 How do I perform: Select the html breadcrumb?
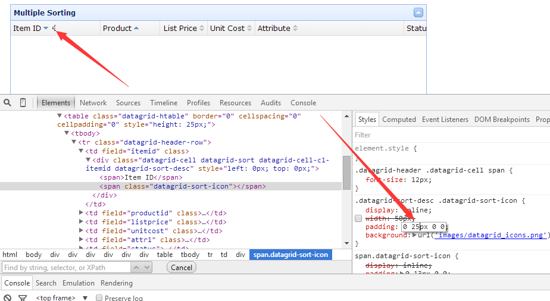[x=10, y=255]
